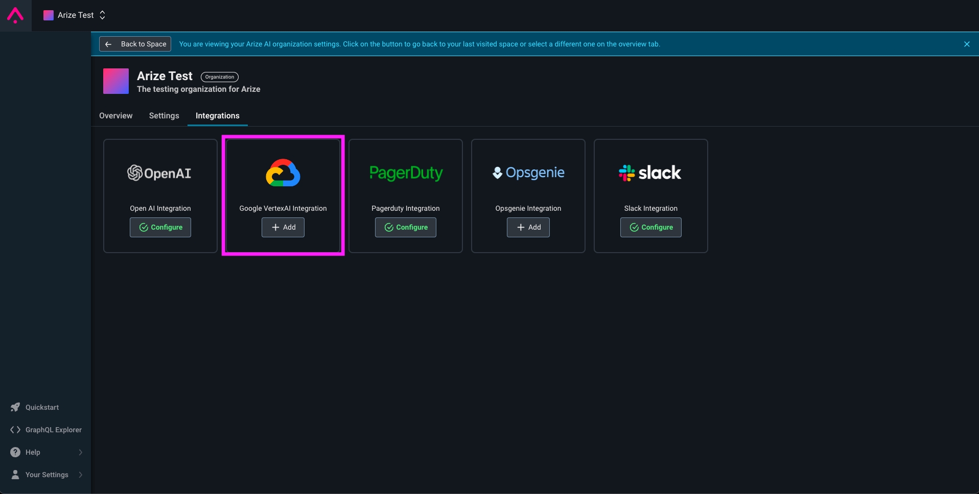Click the Opsgenie logo on its card
The image size is (979, 494).
pos(528,173)
